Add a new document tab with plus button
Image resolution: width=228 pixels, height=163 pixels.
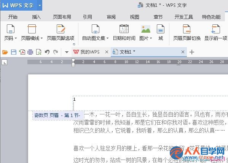click(x=192, y=52)
